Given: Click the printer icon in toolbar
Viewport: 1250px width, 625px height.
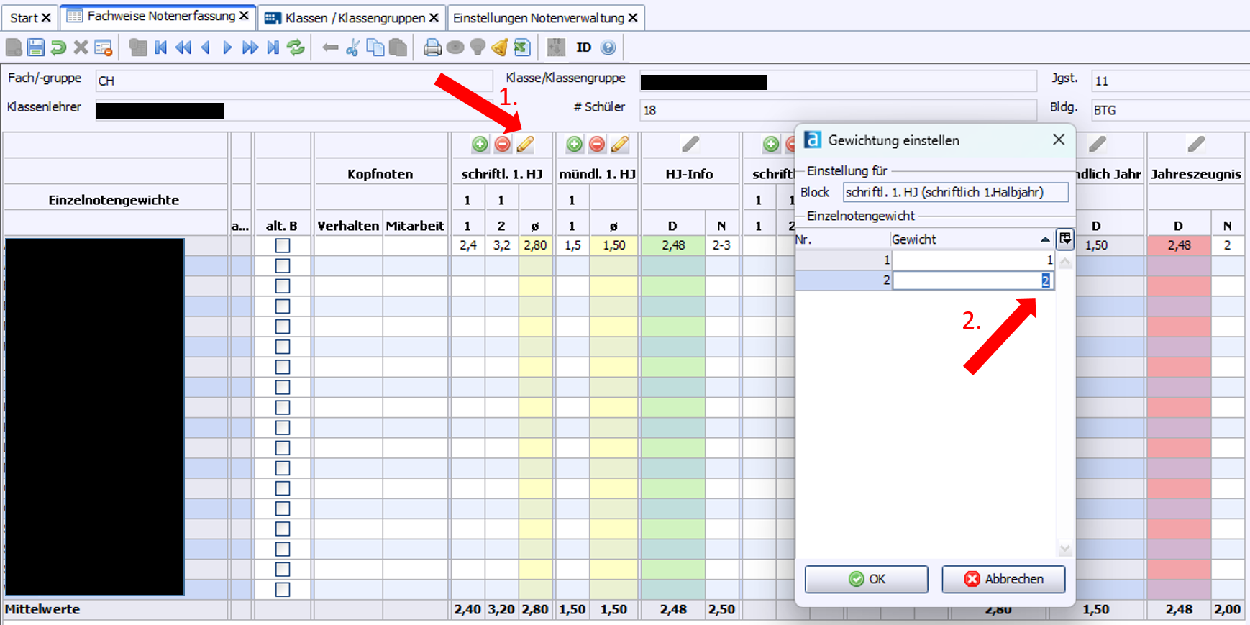Looking at the screenshot, I should pos(432,47).
